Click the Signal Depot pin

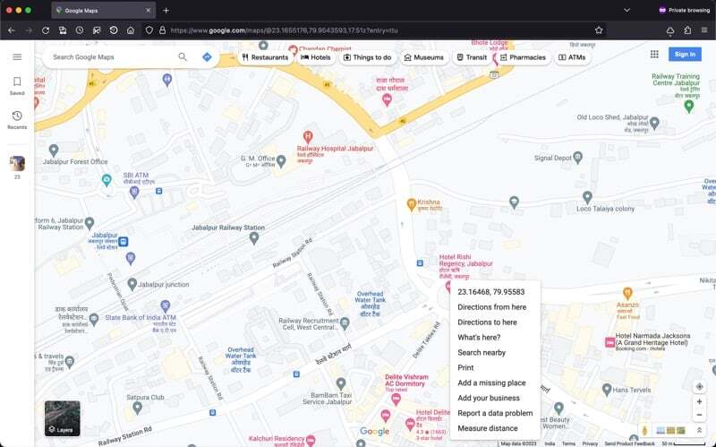coord(577,158)
